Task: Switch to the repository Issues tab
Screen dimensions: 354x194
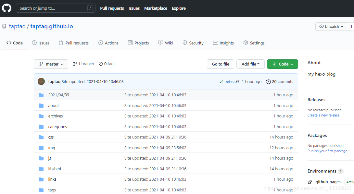Action: pyautogui.click(x=41, y=43)
